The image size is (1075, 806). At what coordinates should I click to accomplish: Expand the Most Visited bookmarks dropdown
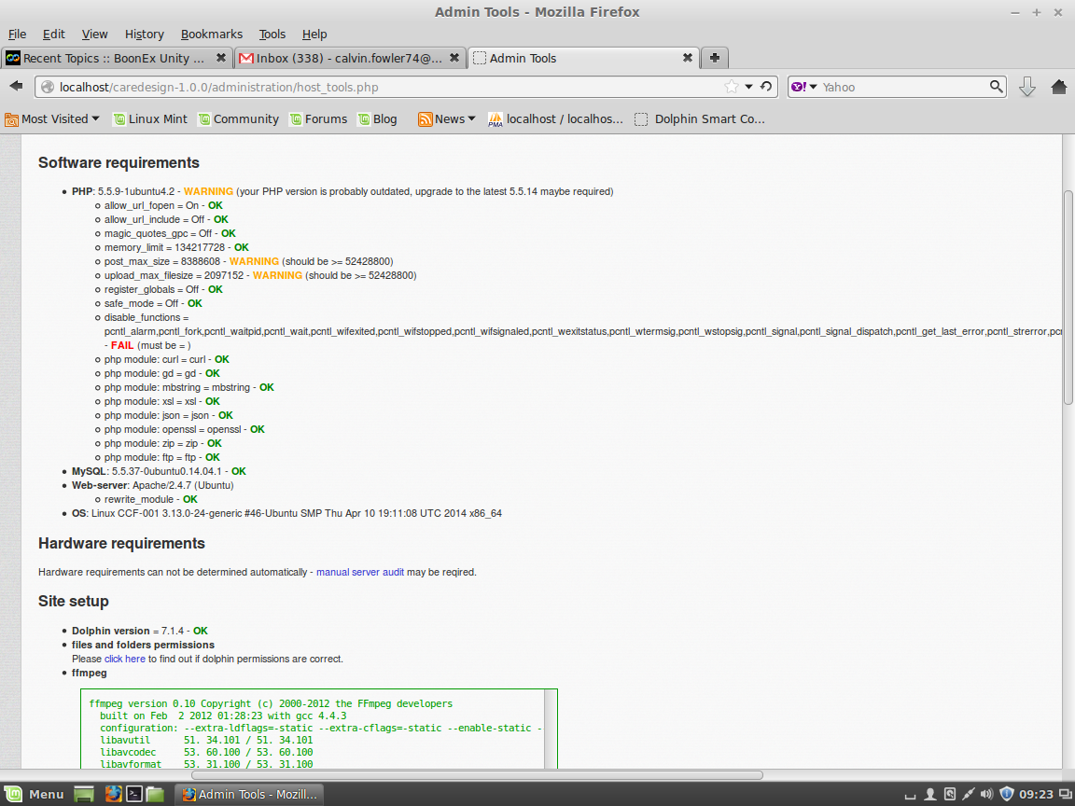pos(53,118)
